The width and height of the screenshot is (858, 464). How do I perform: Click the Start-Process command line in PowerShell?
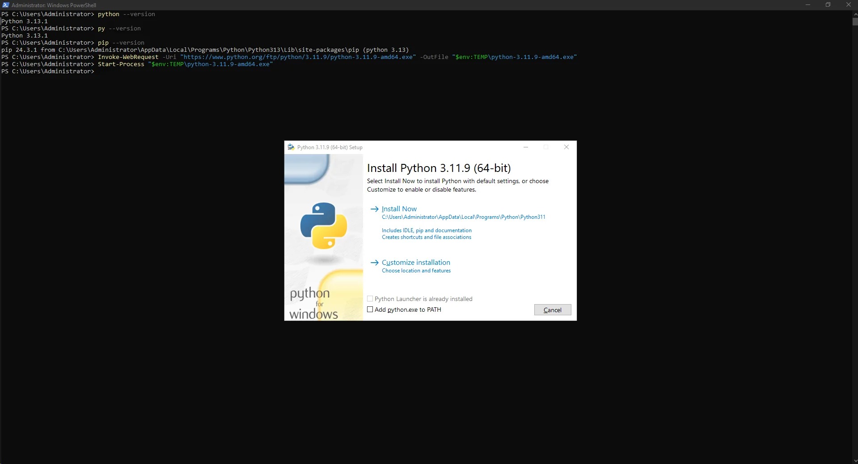pyautogui.click(x=137, y=64)
